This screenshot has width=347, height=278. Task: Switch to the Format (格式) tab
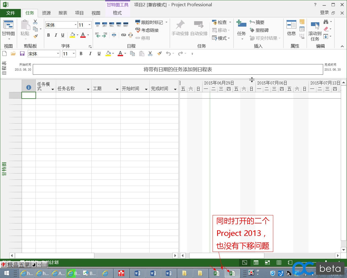coord(117,13)
